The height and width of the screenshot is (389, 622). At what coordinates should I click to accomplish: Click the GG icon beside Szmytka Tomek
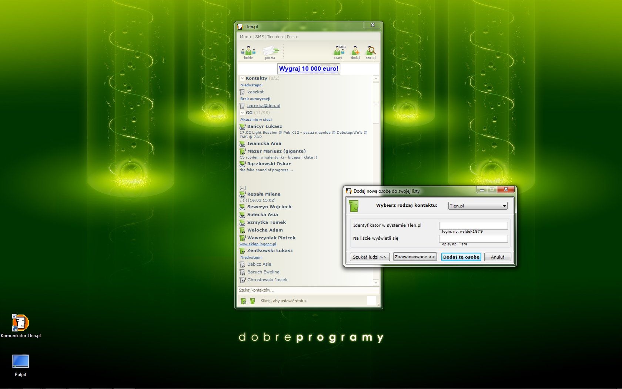click(243, 222)
